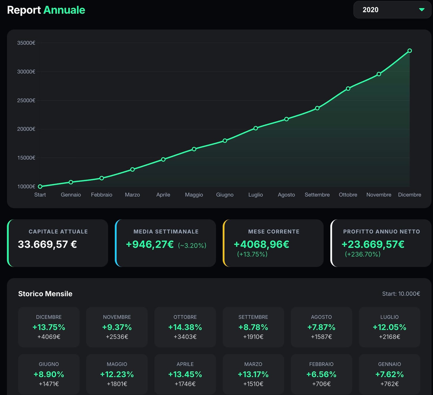Open the DICEMBRE +13.75% monthly tile

pos(48,327)
